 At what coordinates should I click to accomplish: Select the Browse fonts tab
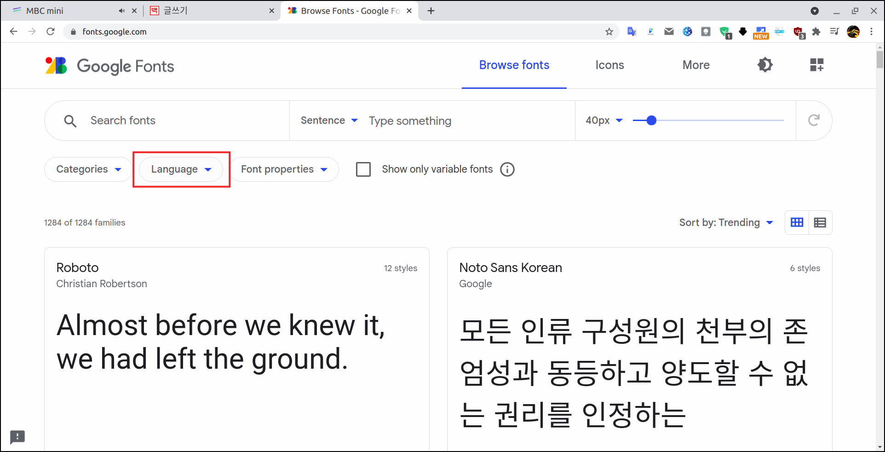click(x=514, y=65)
